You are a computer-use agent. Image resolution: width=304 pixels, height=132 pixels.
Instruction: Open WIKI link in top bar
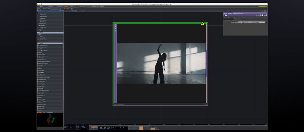tap(41, 7)
